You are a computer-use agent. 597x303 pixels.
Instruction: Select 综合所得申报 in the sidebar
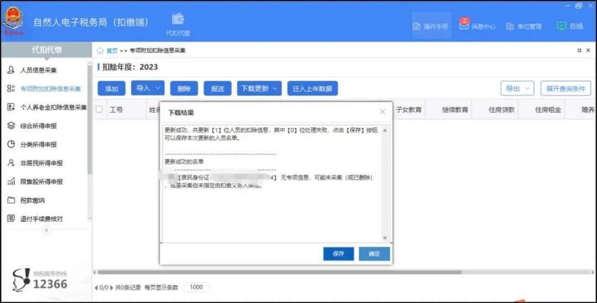(x=38, y=126)
